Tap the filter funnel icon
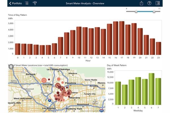170x113 pixels. (x=35, y=3)
